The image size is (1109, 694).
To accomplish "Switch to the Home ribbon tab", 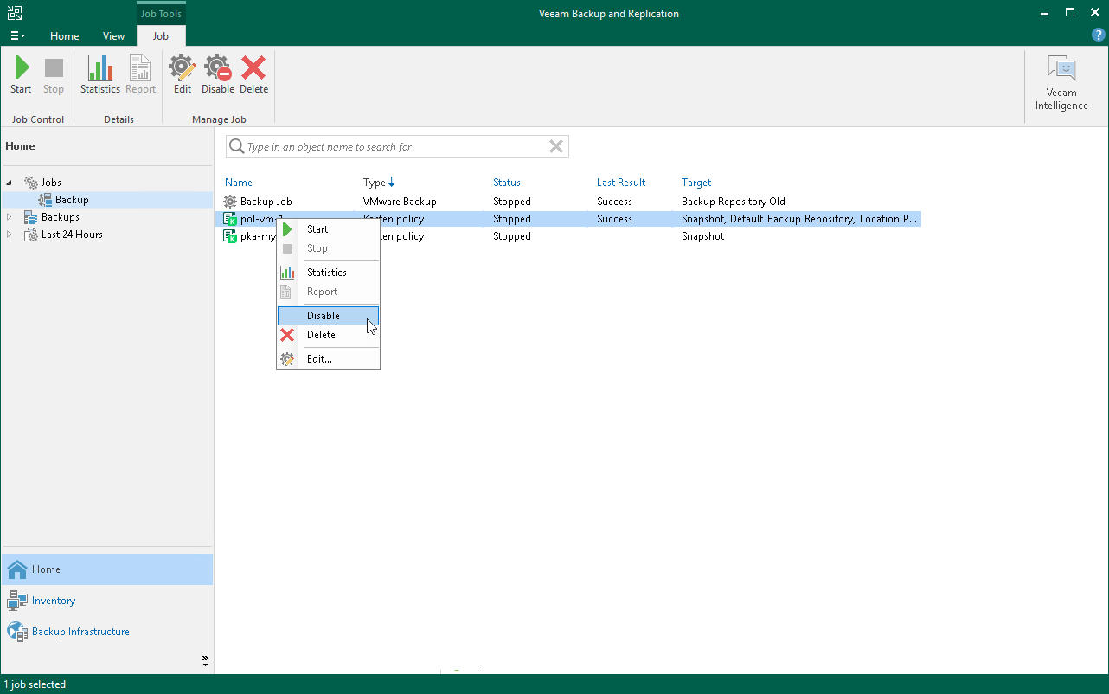I will tap(65, 35).
